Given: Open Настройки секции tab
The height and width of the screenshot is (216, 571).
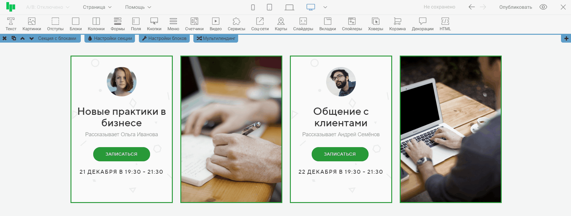Looking at the screenshot, I should 110,38.
